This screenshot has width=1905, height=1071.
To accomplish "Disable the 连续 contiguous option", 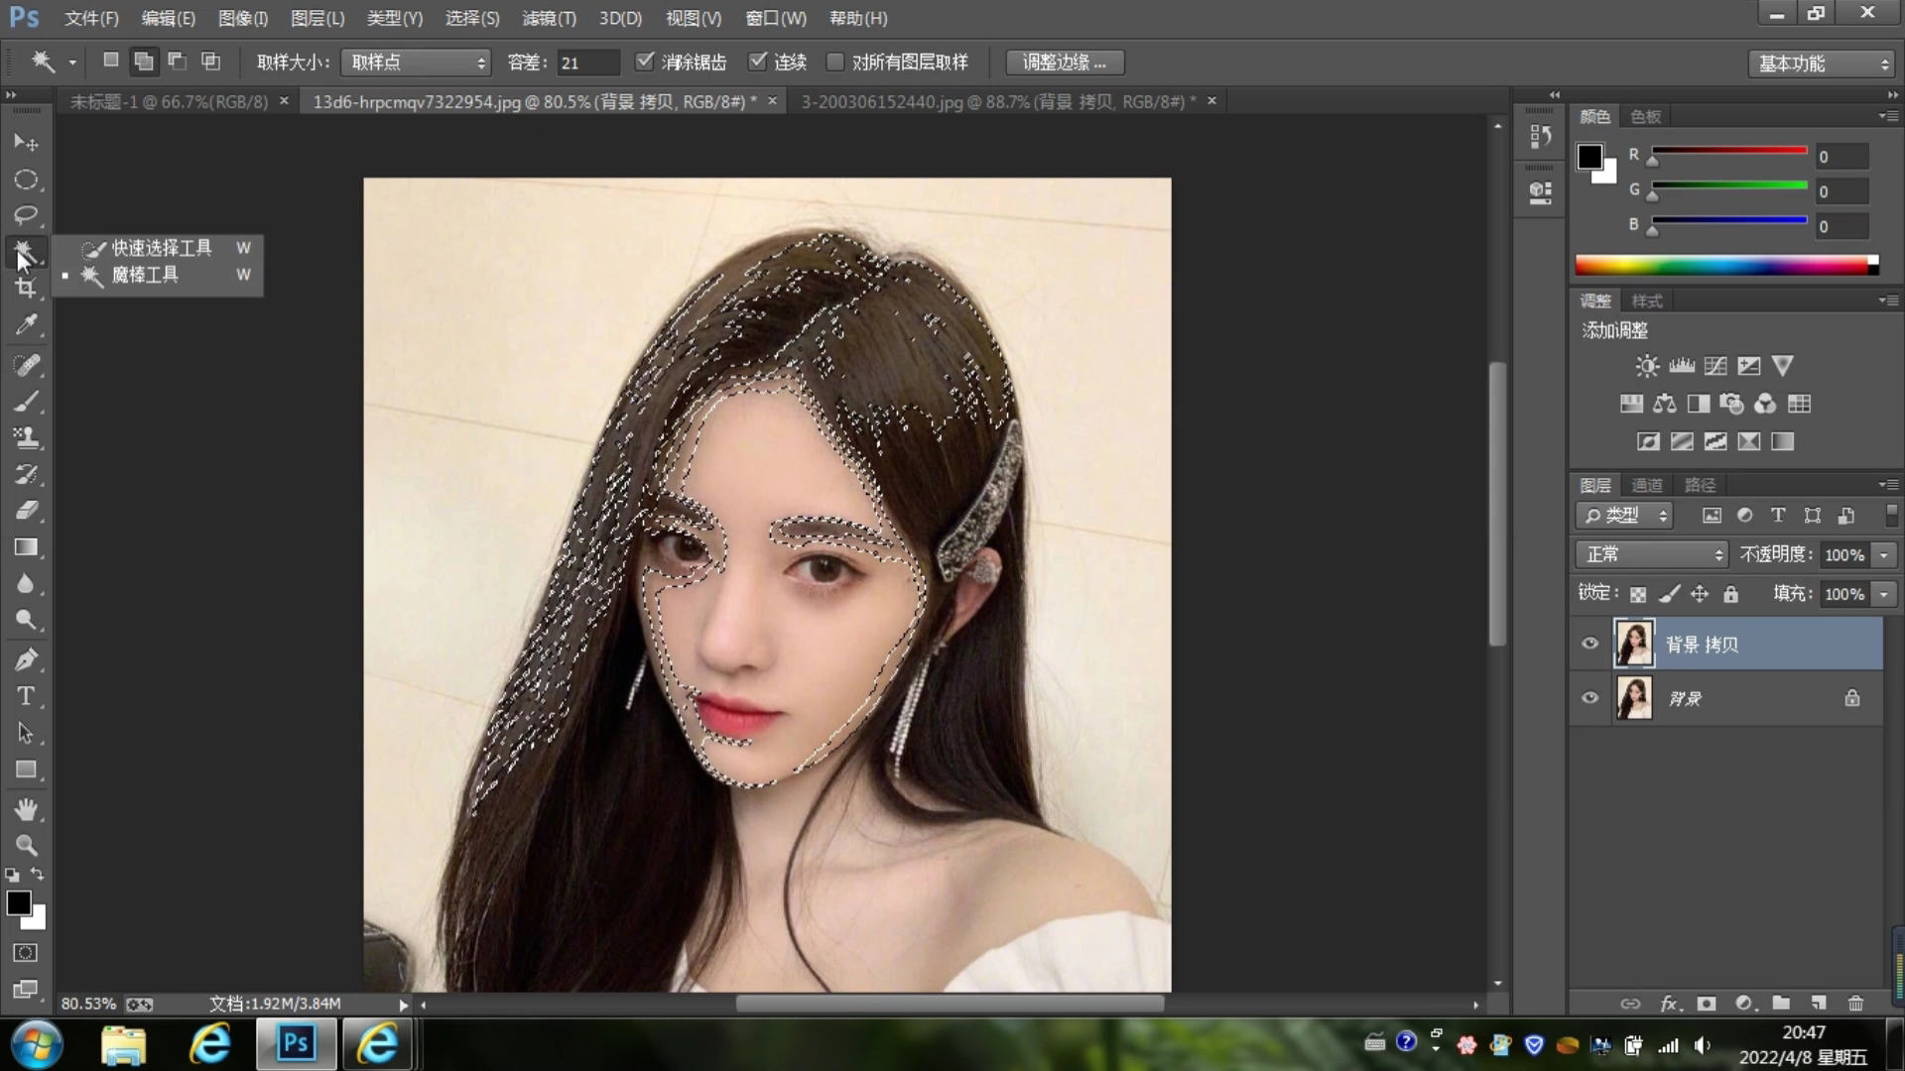I will (x=759, y=61).
